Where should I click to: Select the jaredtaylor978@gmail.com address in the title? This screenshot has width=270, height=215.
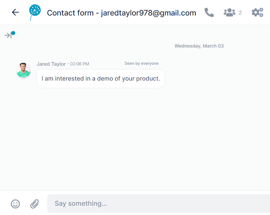tap(149, 13)
